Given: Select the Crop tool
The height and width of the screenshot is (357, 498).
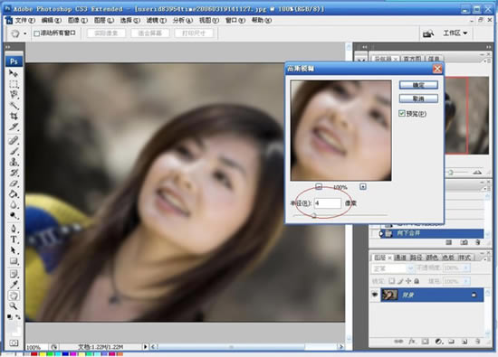Looking at the screenshot, I should pos(14,116).
